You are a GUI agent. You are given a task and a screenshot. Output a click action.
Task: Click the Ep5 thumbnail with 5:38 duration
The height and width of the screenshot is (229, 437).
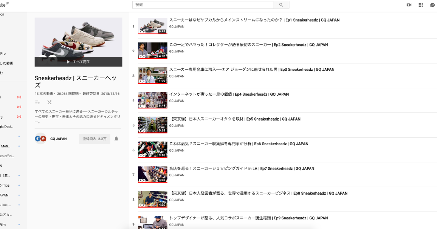[153, 125]
